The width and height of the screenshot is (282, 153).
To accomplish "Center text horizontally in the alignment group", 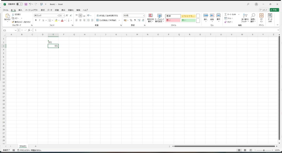I will coord(80,20).
